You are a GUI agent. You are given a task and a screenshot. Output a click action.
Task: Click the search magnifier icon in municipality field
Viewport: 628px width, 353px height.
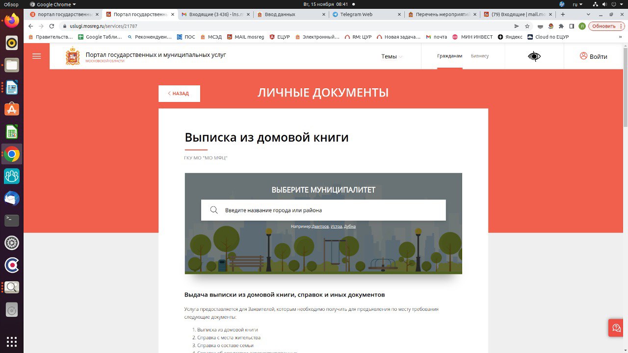click(214, 210)
